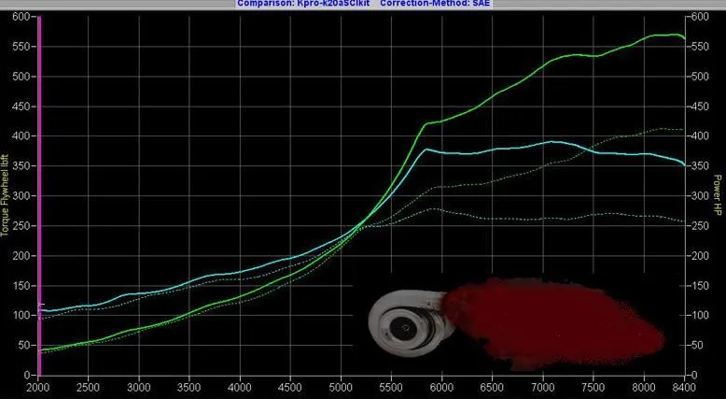Screen dimensions: 726x399
Task: Click the 350 value on the torque axis
Action: 22,166
